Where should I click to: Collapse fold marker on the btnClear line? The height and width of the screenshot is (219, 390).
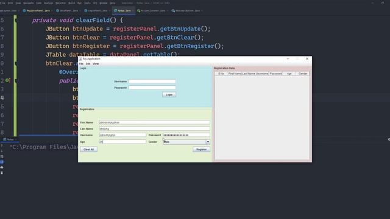[x=15, y=63]
